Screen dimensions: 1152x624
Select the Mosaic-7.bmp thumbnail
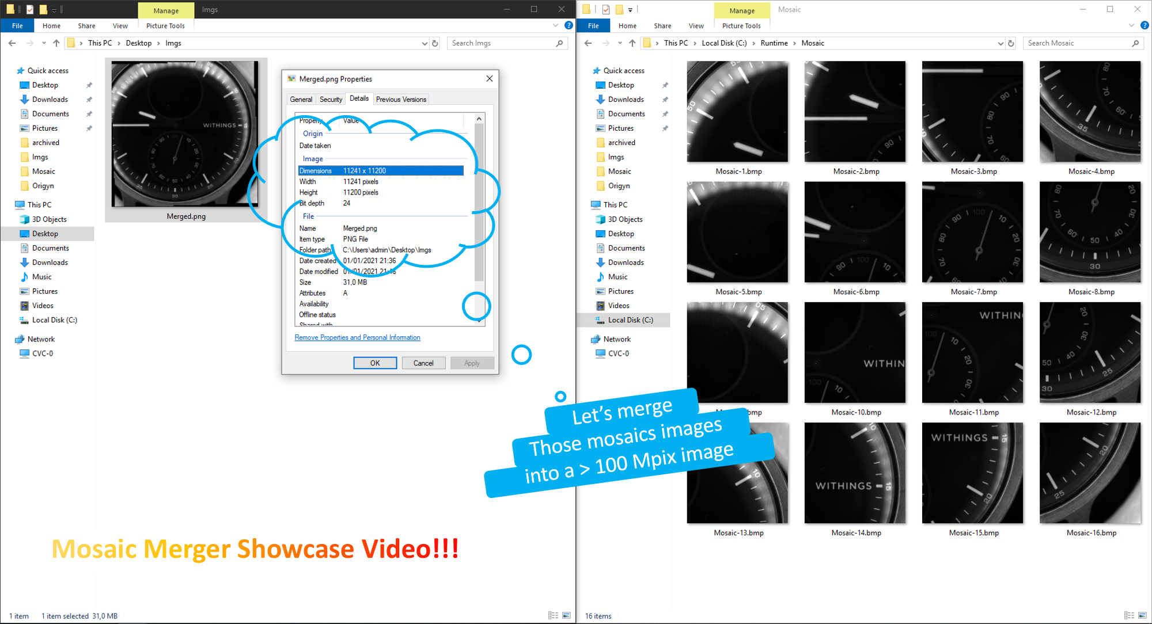(973, 233)
